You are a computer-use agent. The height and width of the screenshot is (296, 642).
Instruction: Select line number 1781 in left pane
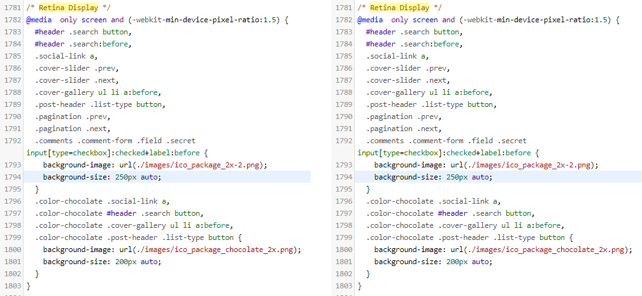click(12, 8)
